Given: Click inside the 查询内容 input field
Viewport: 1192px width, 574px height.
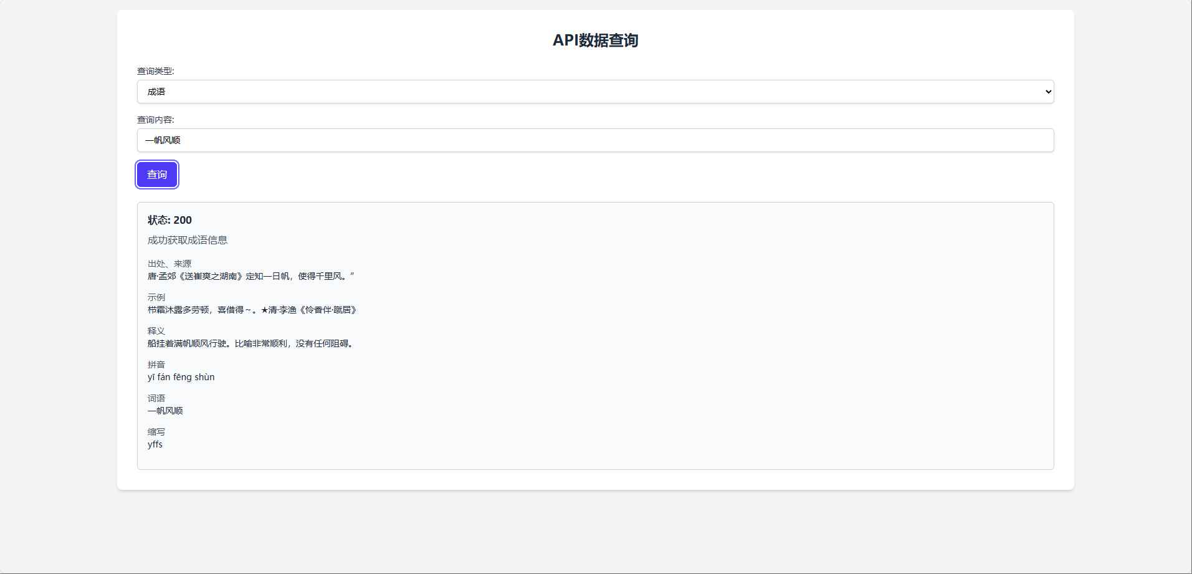Looking at the screenshot, I should [x=594, y=140].
